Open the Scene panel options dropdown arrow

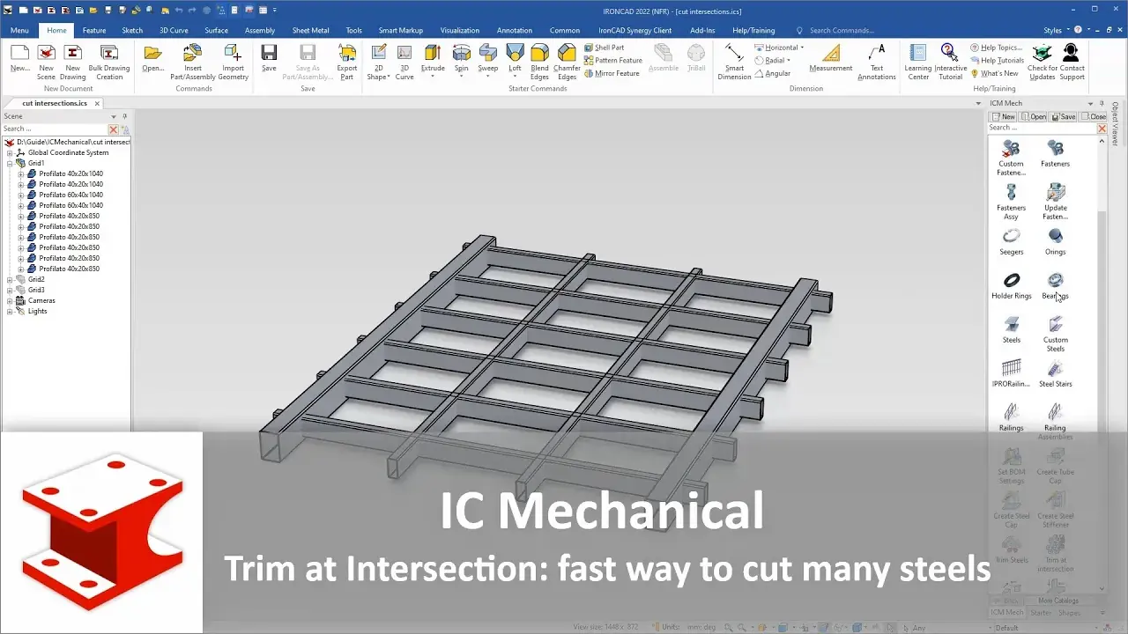[113, 116]
